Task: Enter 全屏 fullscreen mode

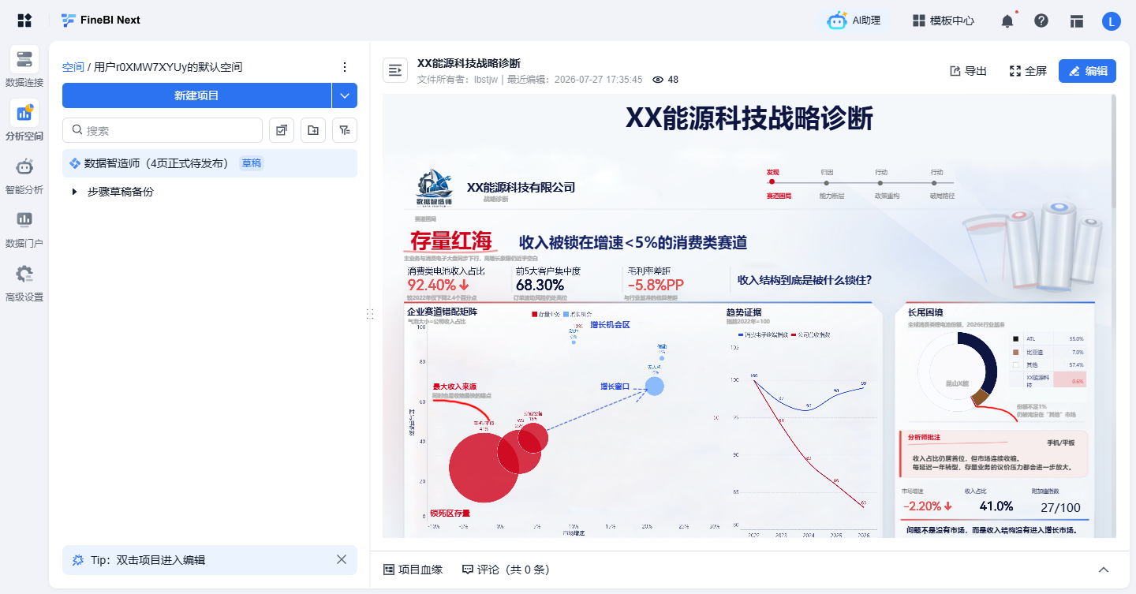Action: tap(1028, 71)
